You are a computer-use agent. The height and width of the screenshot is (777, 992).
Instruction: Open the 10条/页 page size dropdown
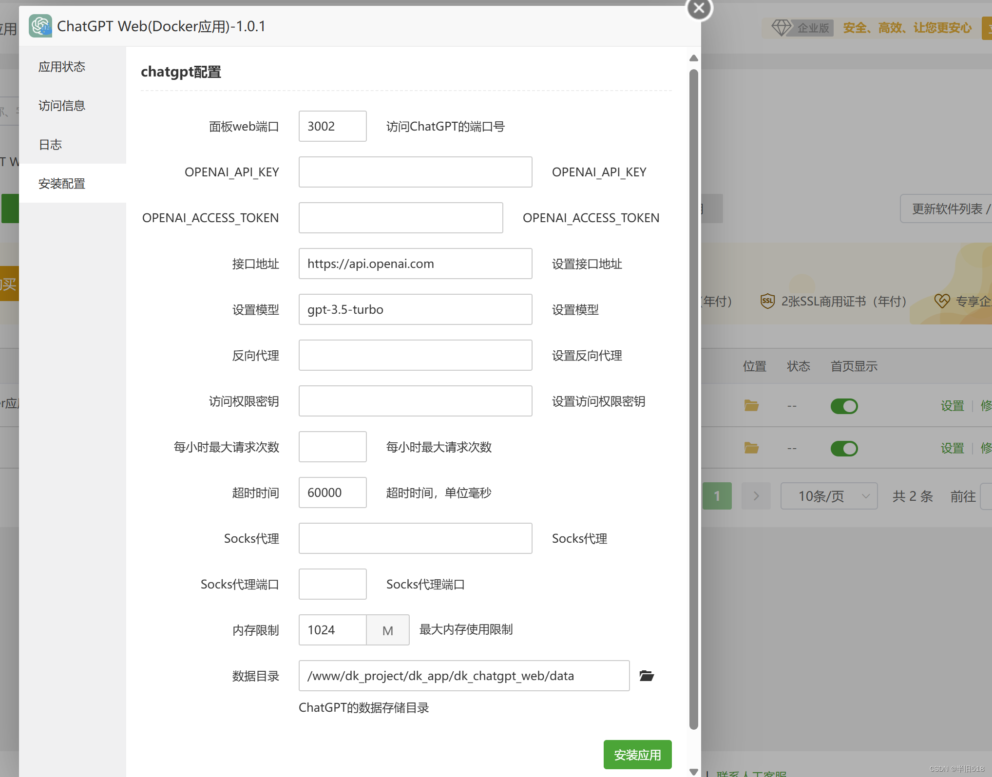pyautogui.click(x=829, y=496)
